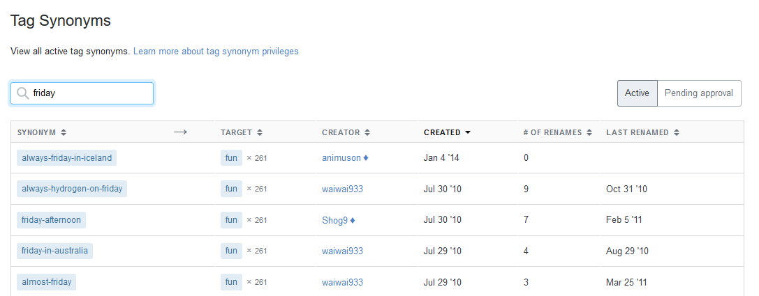This screenshot has height=296, width=759.
Task: Visit waiwai933 profile in always-hydrogen-on-friday row
Action: tap(342, 189)
